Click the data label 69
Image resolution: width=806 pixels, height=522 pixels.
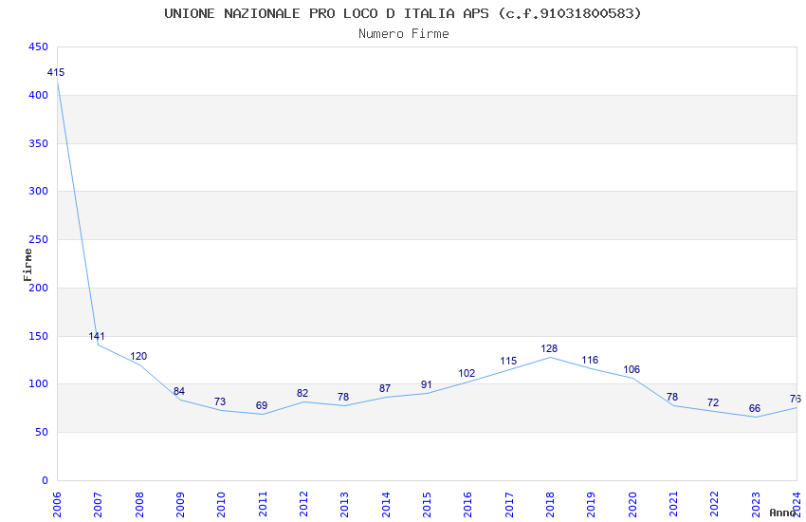[x=262, y=406]
